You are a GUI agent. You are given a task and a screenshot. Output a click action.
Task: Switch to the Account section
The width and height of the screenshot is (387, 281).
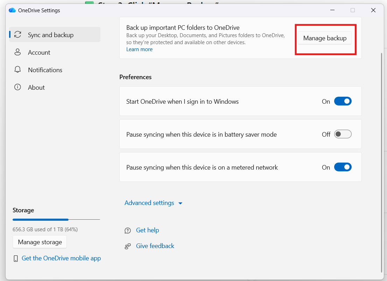pos(39,52)
